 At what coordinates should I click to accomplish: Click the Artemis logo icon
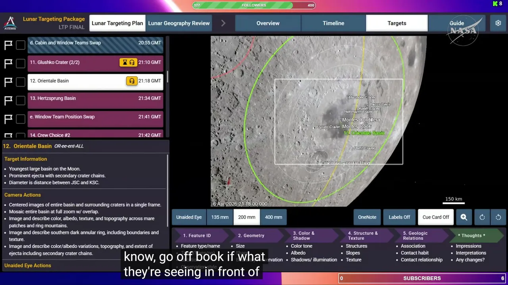[10, 23]
